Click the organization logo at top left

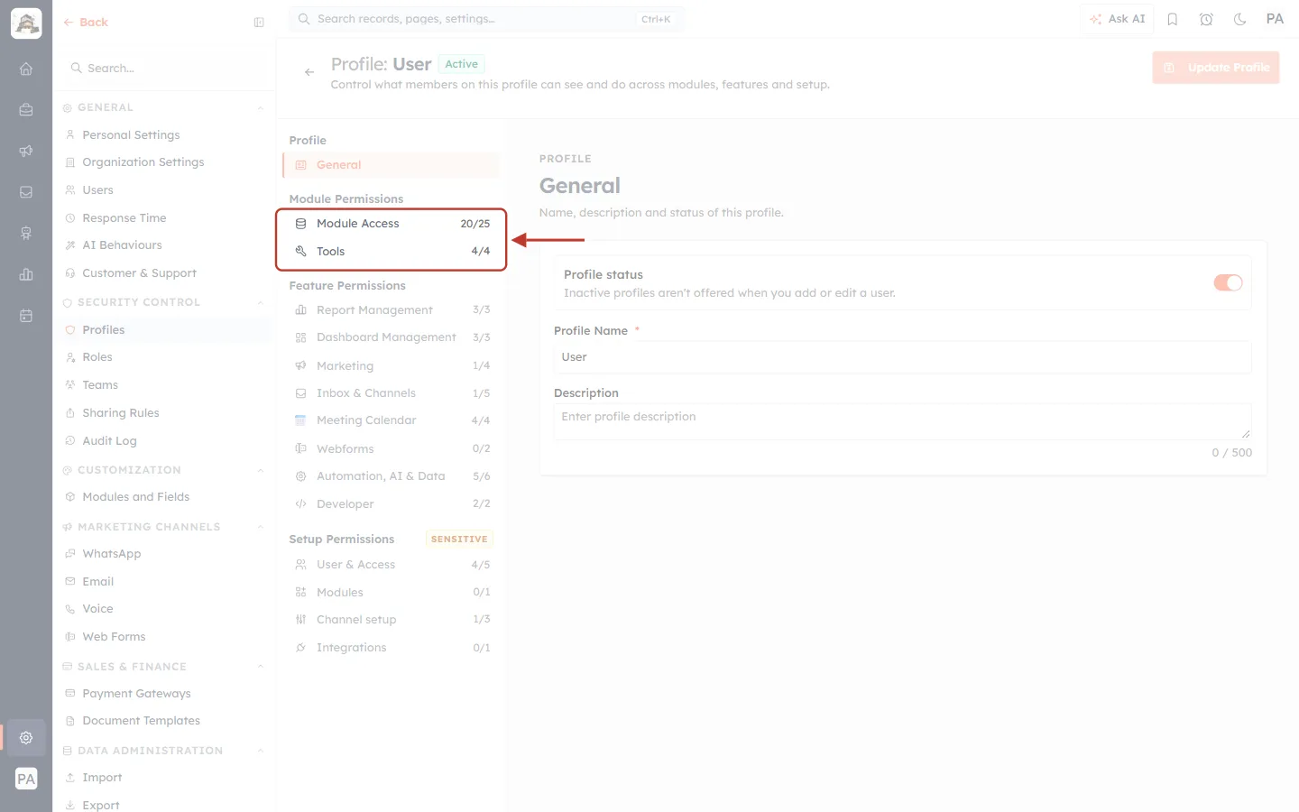[26, 23]
